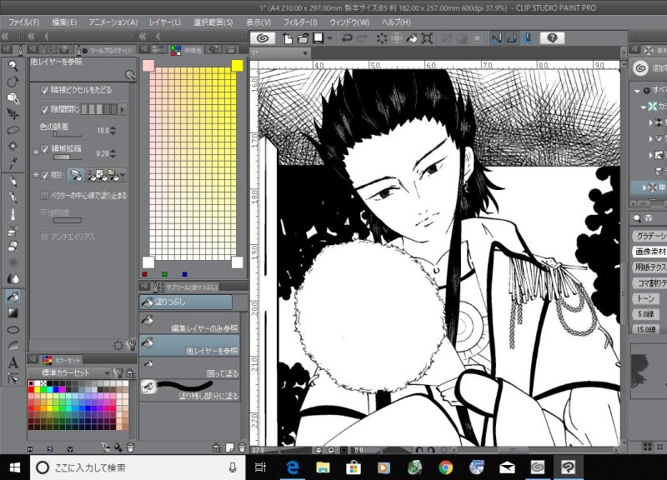This screenshot has width=667, height=480.
Task: Click the Scale/Rotate transform icon
Action: [x=427, y=38]
